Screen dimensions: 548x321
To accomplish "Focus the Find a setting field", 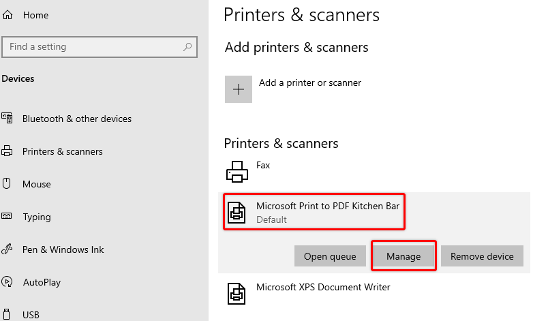I will [x=100, y=47].
